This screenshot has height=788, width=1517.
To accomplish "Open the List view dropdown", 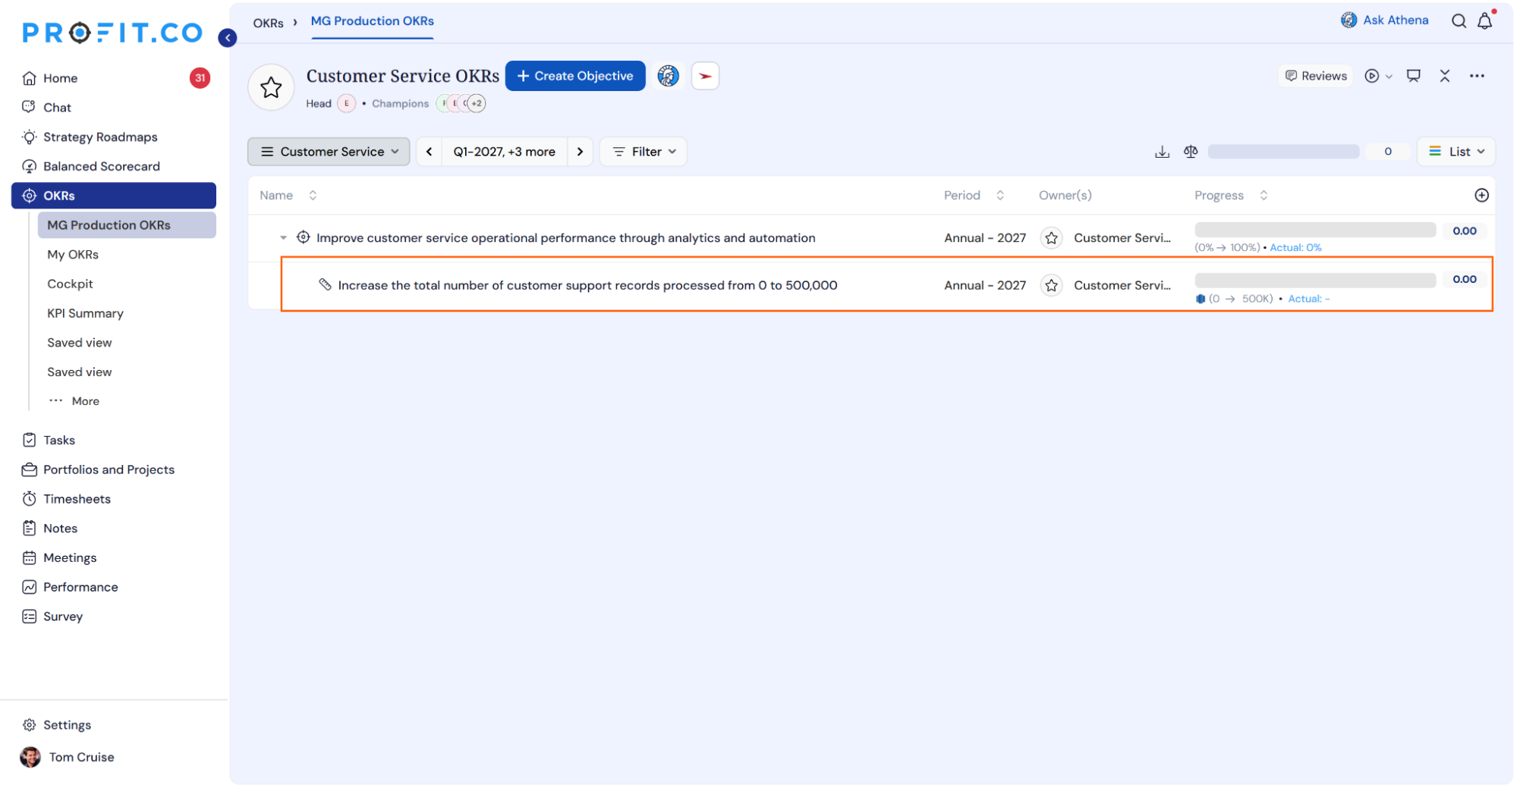I will point(1456,152).
